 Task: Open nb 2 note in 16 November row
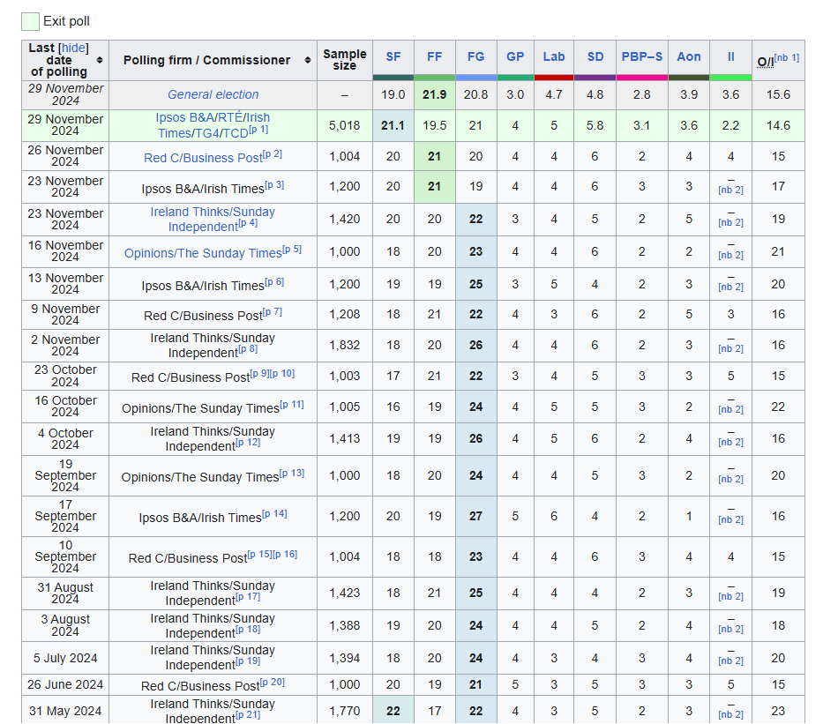[730, 256]
